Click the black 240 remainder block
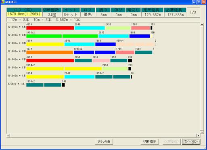This screenshot has width=207, height=150. coord(63,85)
